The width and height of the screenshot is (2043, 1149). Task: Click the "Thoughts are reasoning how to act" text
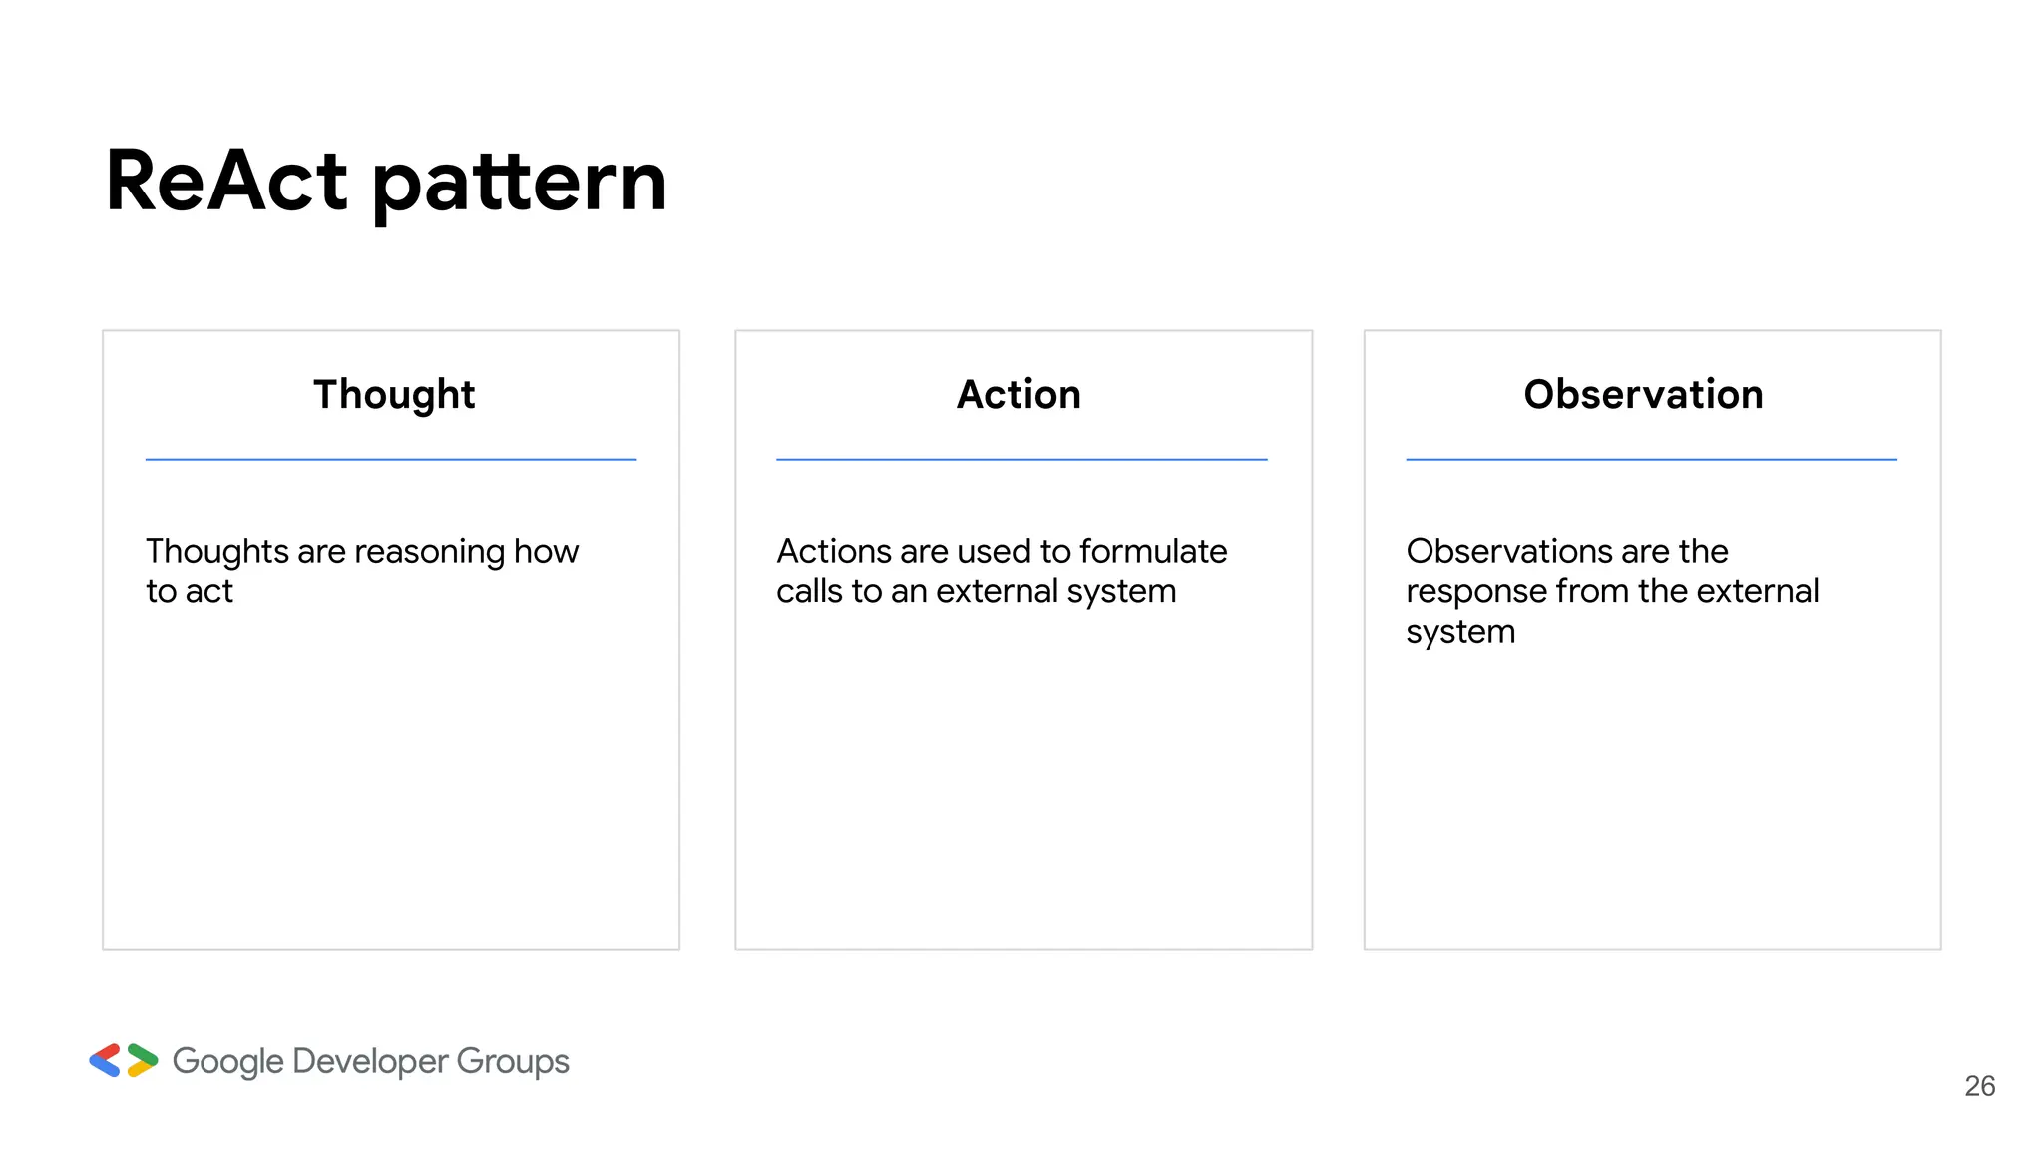click(x=361, y=571)
